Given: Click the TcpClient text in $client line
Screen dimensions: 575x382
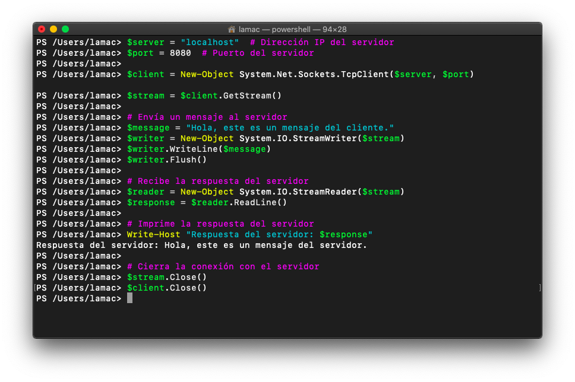Looking at the screenshot, I should (365, 74).
